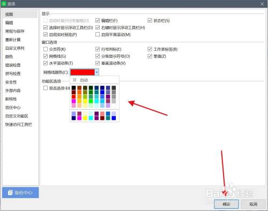
Task: Pick the white swatch in the palette
Action: (114, 105)
